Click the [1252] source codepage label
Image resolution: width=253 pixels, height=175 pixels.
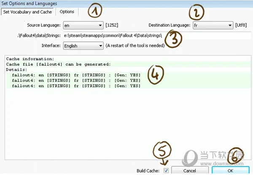coord(112,25)
